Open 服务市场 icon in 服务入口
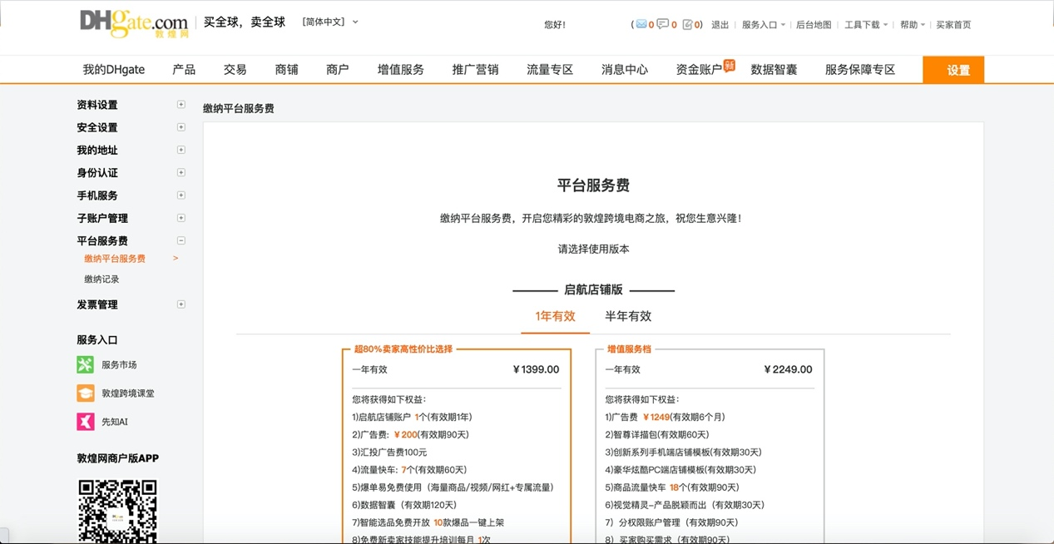The height and width of the screenshot is (544, 1054). (86, 364)
